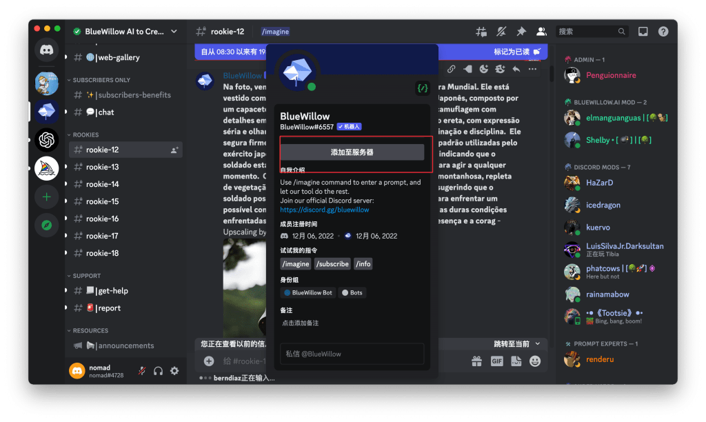Click the /imagine command chip
The width and height of the screenshot is (706, 422).
pos(295,264)
